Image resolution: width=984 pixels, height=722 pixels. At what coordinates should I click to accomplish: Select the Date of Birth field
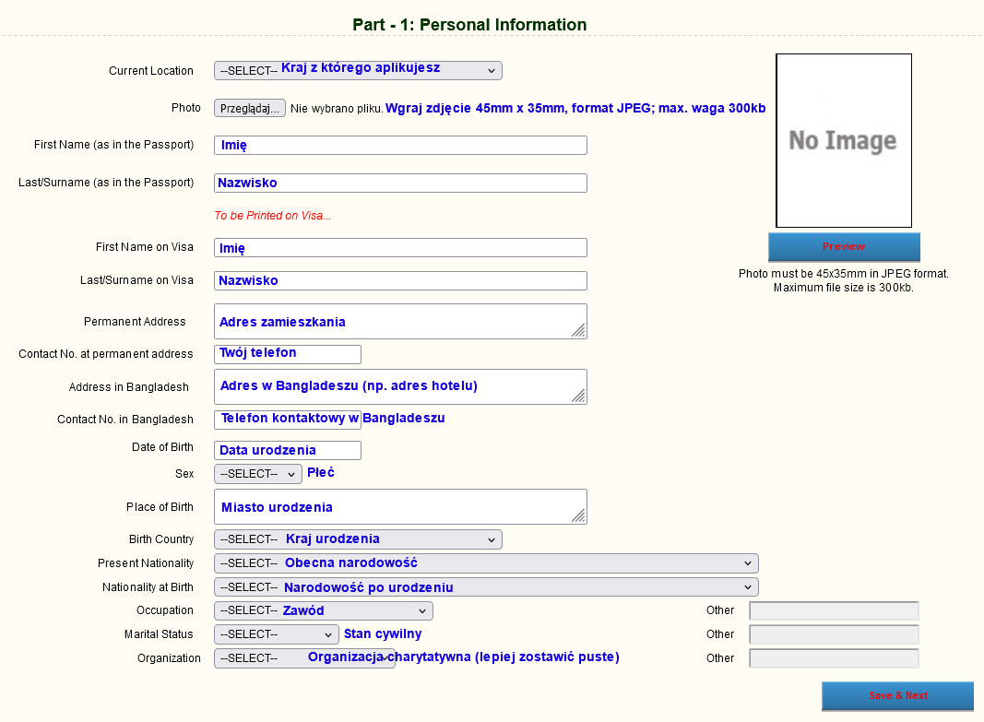[288, 451]
